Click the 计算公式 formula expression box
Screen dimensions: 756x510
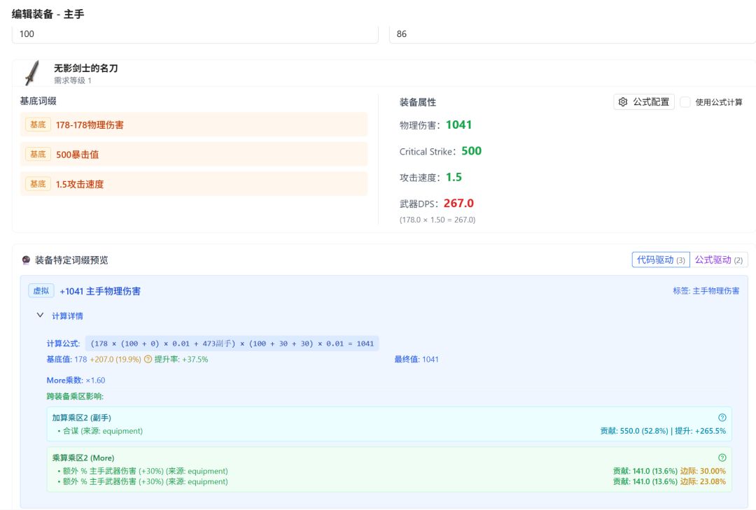pos(232,343)
